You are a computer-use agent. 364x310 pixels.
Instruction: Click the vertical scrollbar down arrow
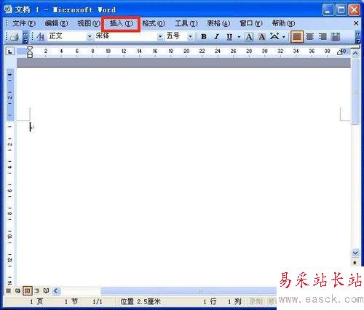[355, 253]
